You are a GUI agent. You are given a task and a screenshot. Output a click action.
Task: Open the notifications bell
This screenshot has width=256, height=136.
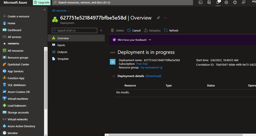[x=218, y=2]
